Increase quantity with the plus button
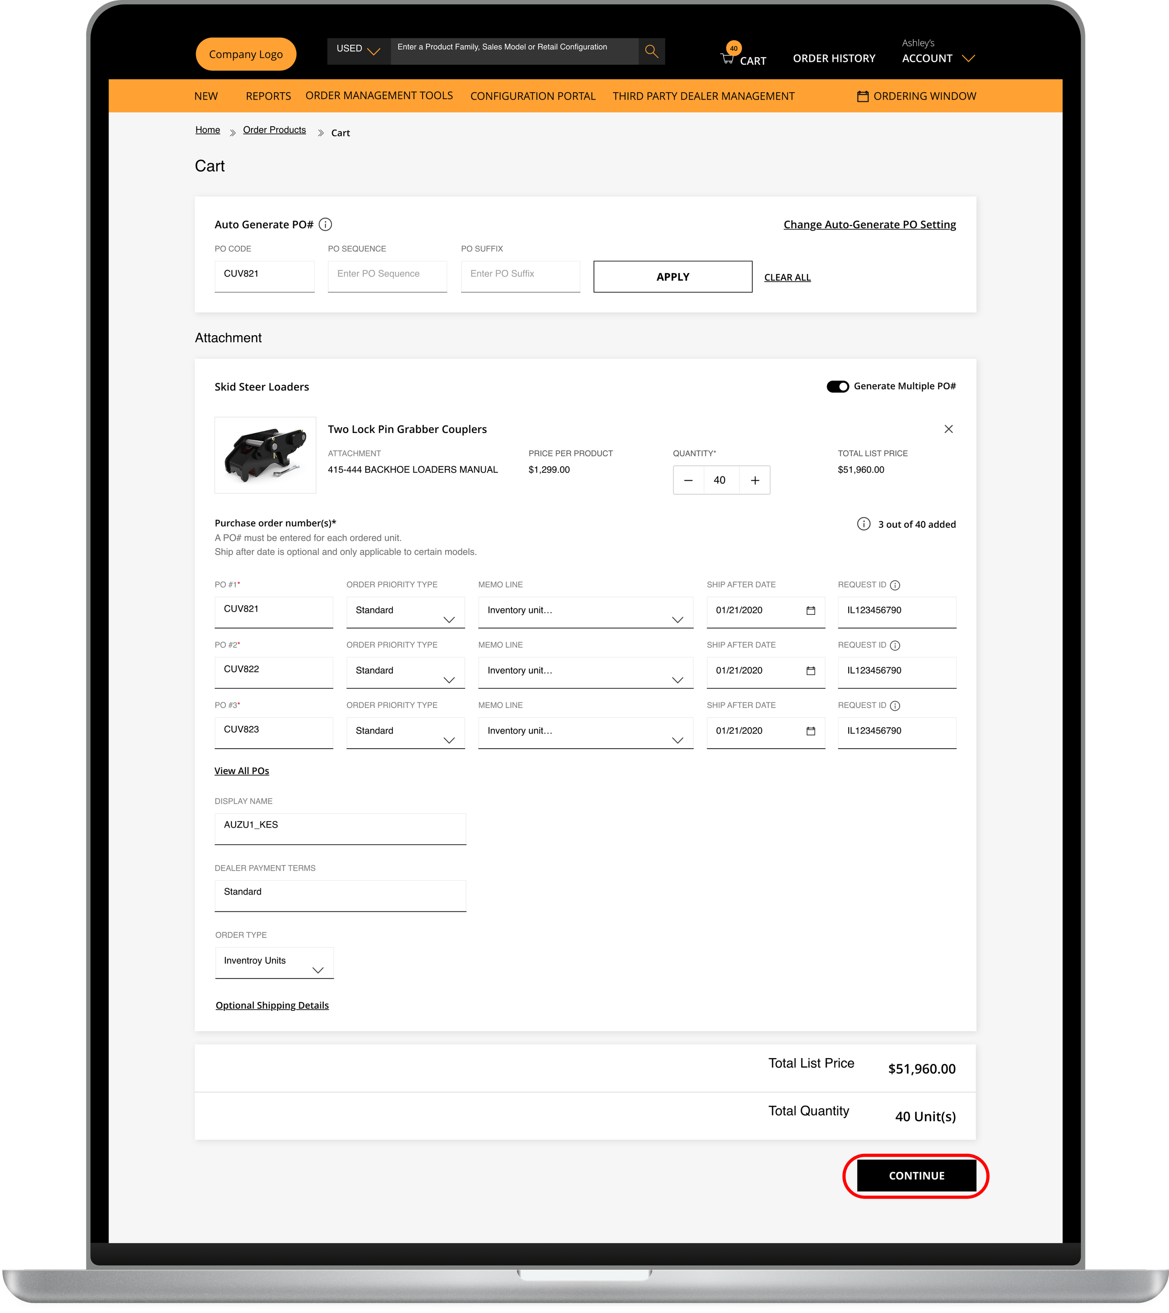Viewport: 1169px width, 1313px height. coord(755,481)
